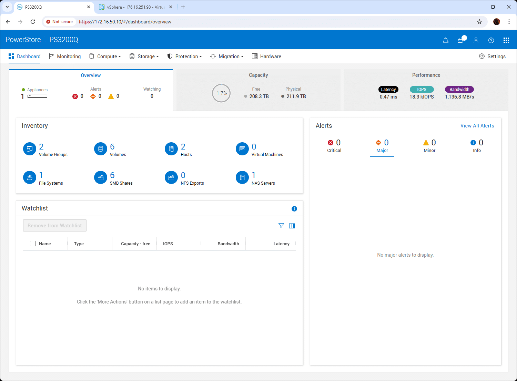Screen dimensions: 517x381
Task: Open the help question mark icon
Action: [491, 40]
